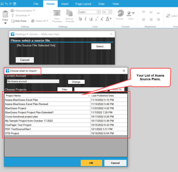Click the align right text icon

point(158,19)
